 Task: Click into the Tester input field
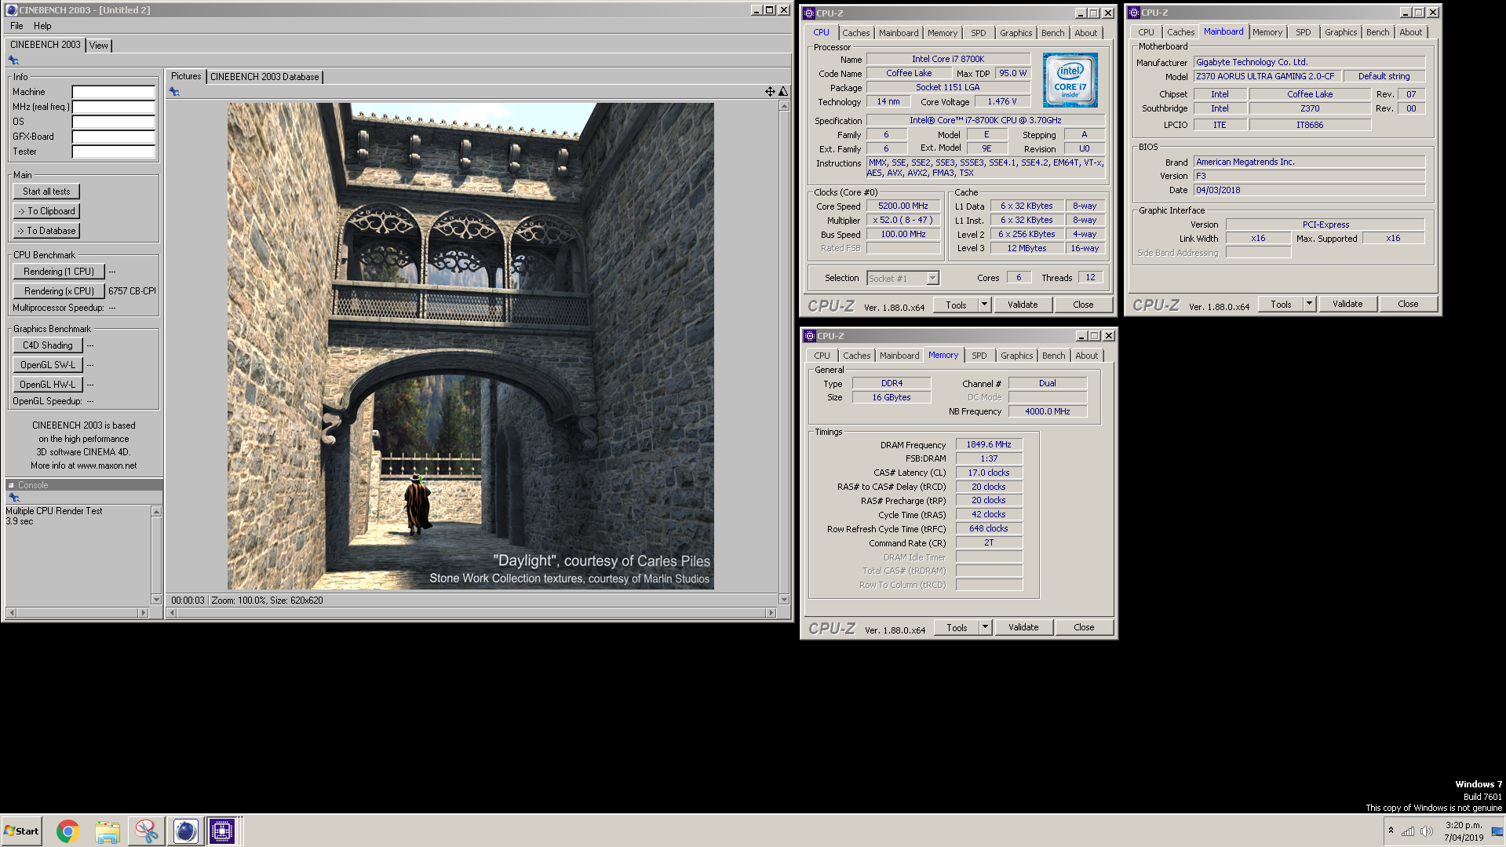(113, 152)
